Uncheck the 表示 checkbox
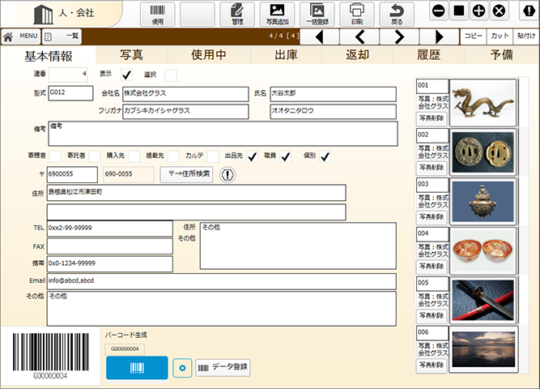Image resolution: width=540 pixels, height=389 pixels. (x=125, y=75)
